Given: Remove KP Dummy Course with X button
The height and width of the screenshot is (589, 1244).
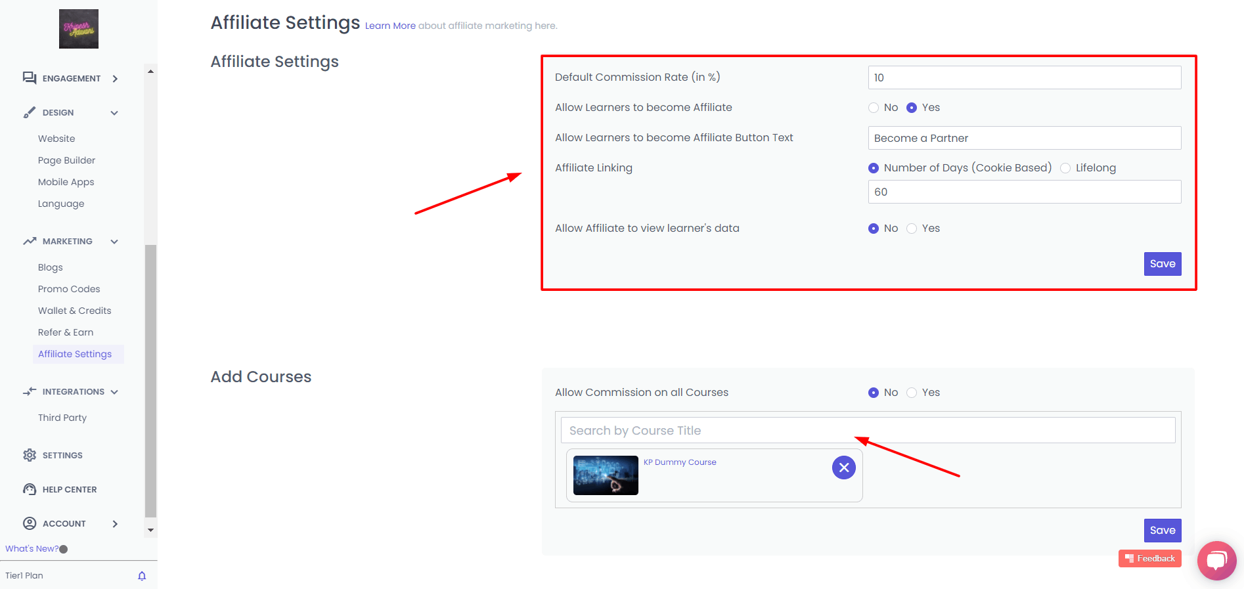Looking at the screenshot, I should pos(844,468).
